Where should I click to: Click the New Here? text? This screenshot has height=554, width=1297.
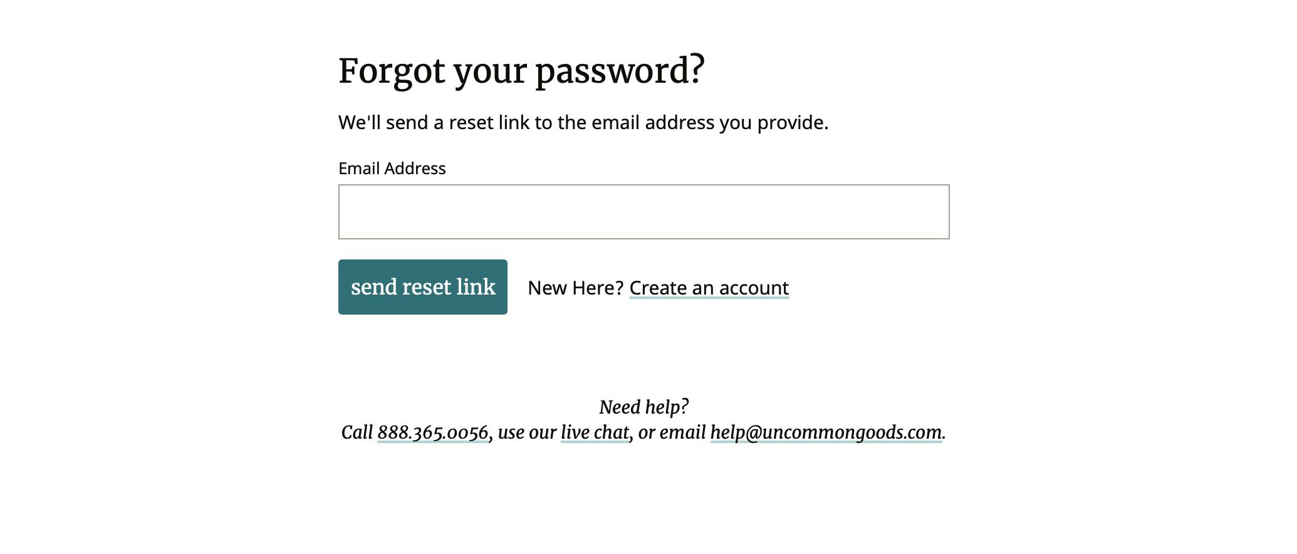(x=575, y=288)
